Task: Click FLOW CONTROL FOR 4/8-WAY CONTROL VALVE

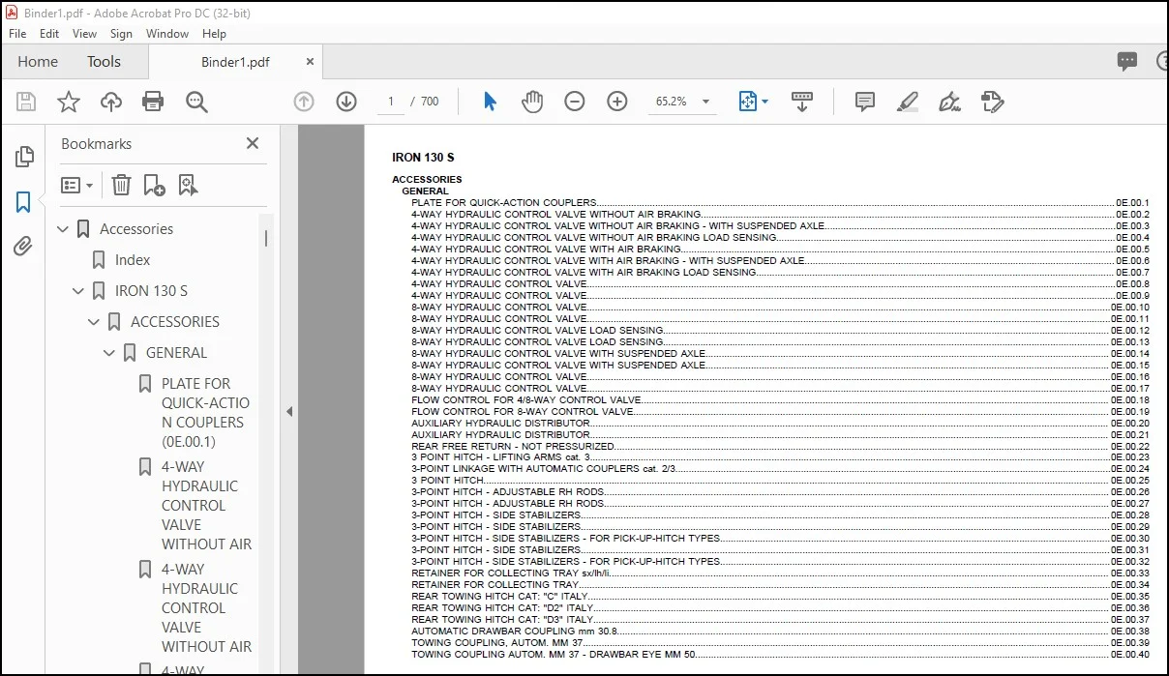Action: (x=526, y=399)
